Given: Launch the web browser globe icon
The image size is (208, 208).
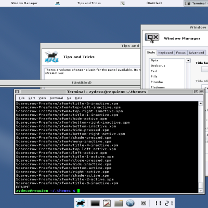Looking at the screenshot, I should point(130,203).
